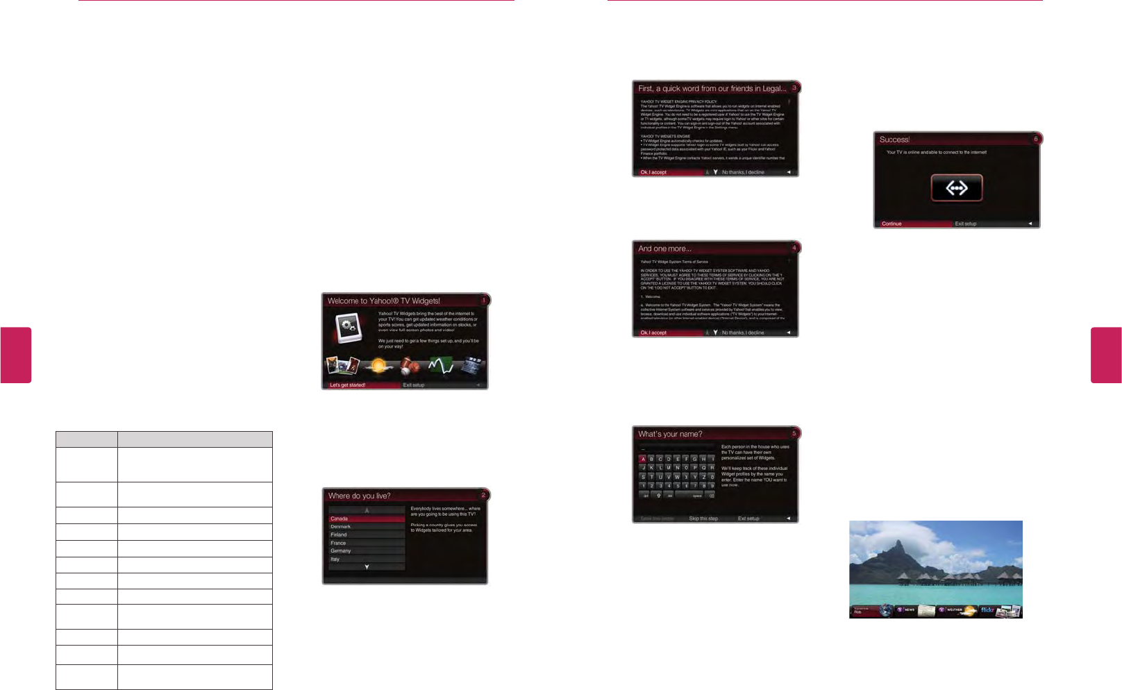Click the back arrow in 'What's your name?' panel
This screenshot has height=690, width=1122.
pos(789,519)
